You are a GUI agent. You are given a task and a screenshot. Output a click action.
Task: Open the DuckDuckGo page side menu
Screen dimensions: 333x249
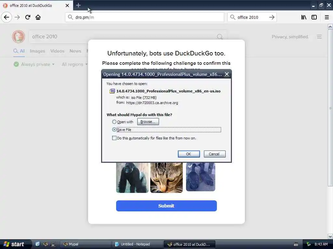tap(319, 37)
